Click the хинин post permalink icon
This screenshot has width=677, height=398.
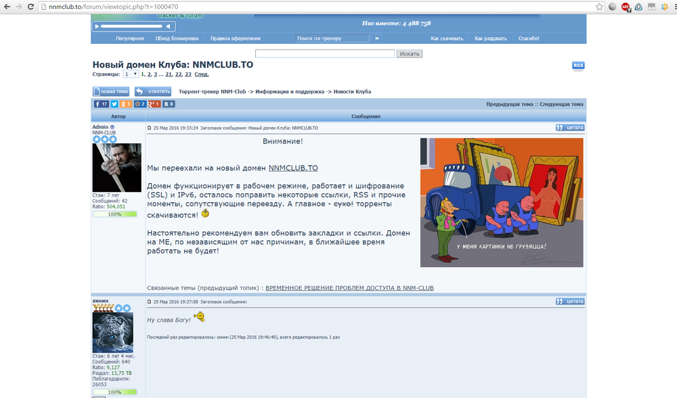click(x=150, y=301)
